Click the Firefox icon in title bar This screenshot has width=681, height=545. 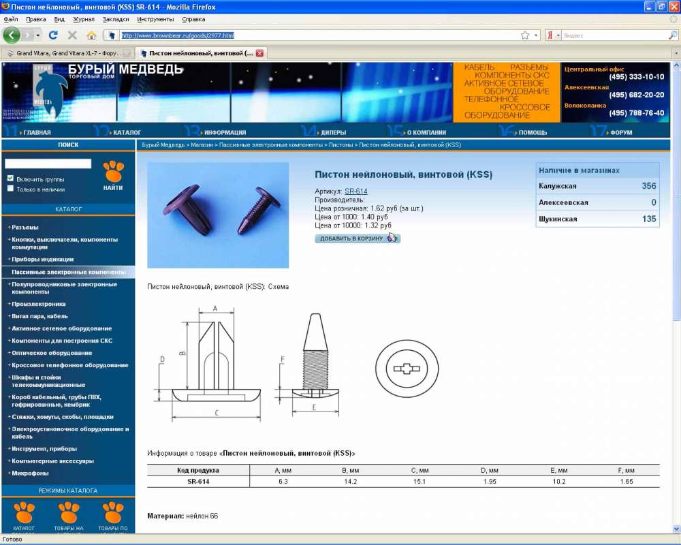point(5,7)
